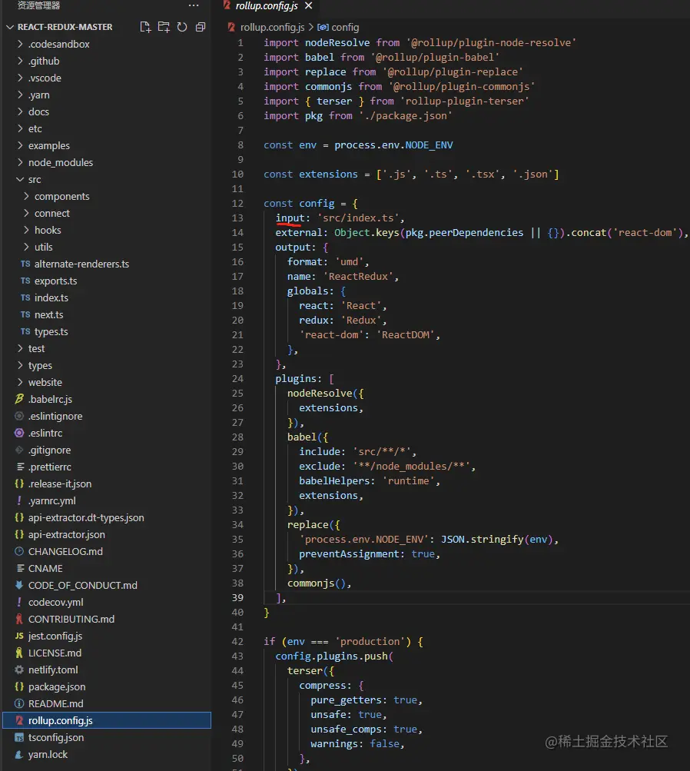The width and height of the screenshot is (690, 771).
Task: Click the JS icon beside jest.config.js
Action: 19,636
